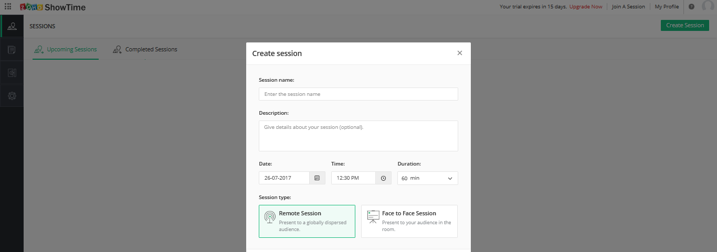The width and height of the screenshot is (717, 252).
Task: Click the user profile avatar
Action: [708, 7]
